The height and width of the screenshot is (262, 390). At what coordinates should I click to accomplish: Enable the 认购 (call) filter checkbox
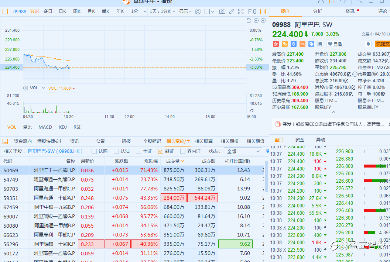tap(94, 151)
